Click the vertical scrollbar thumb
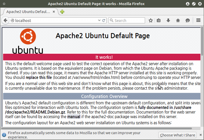This screenshot has height=140, width=204. point(202,41)
